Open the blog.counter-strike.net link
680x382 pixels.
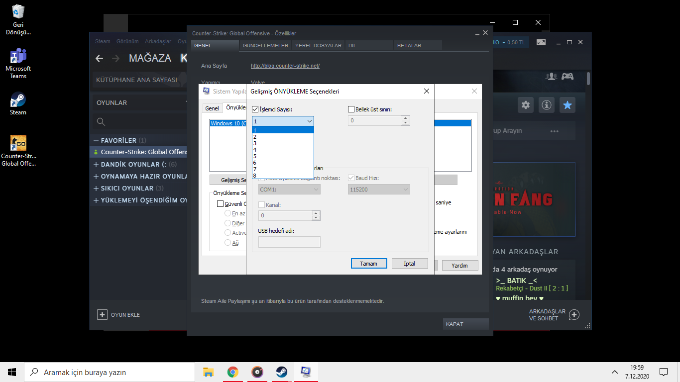[285, 66]
